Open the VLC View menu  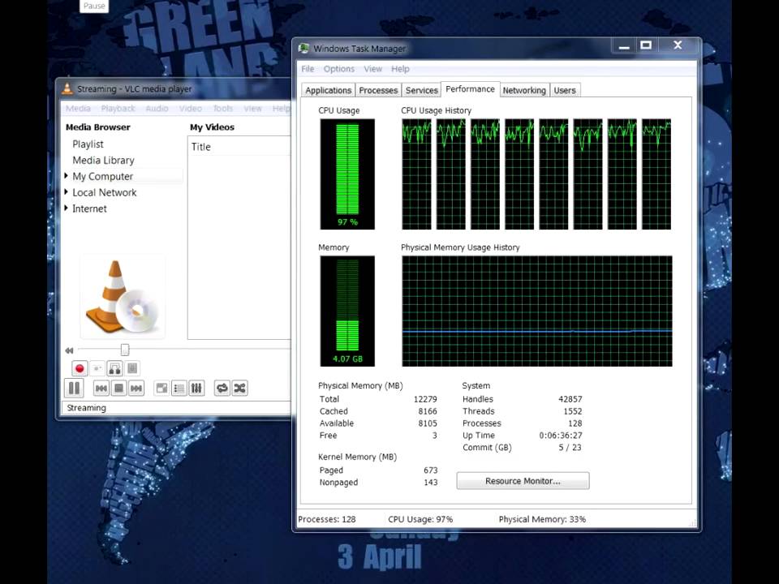[252, 108]
